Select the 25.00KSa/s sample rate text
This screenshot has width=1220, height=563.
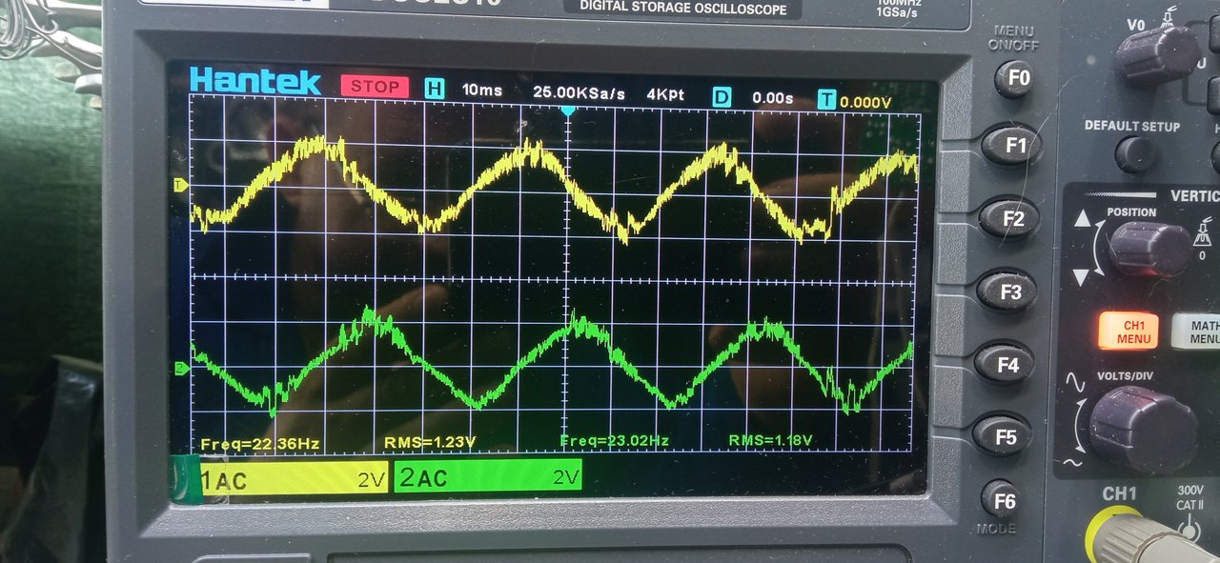(x=579, y=93)
